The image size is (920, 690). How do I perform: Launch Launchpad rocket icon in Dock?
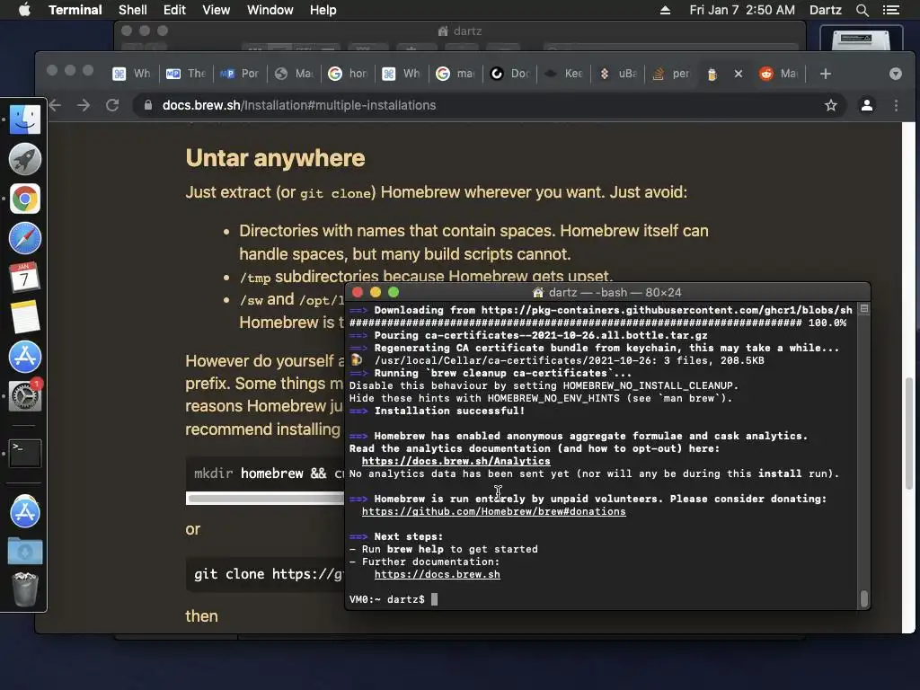24,159
